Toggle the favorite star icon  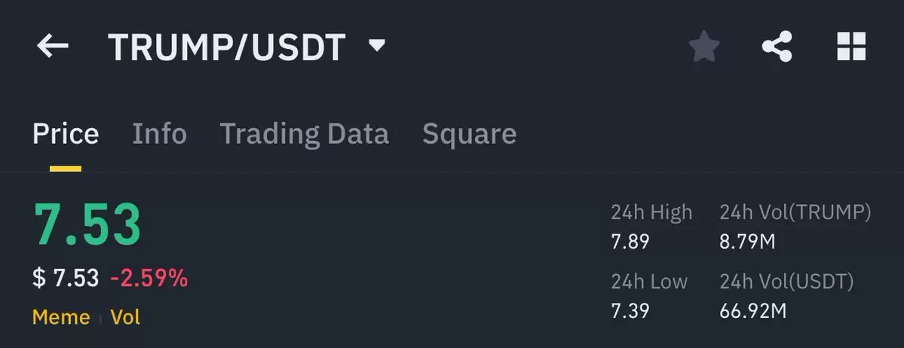coord(704,46)
